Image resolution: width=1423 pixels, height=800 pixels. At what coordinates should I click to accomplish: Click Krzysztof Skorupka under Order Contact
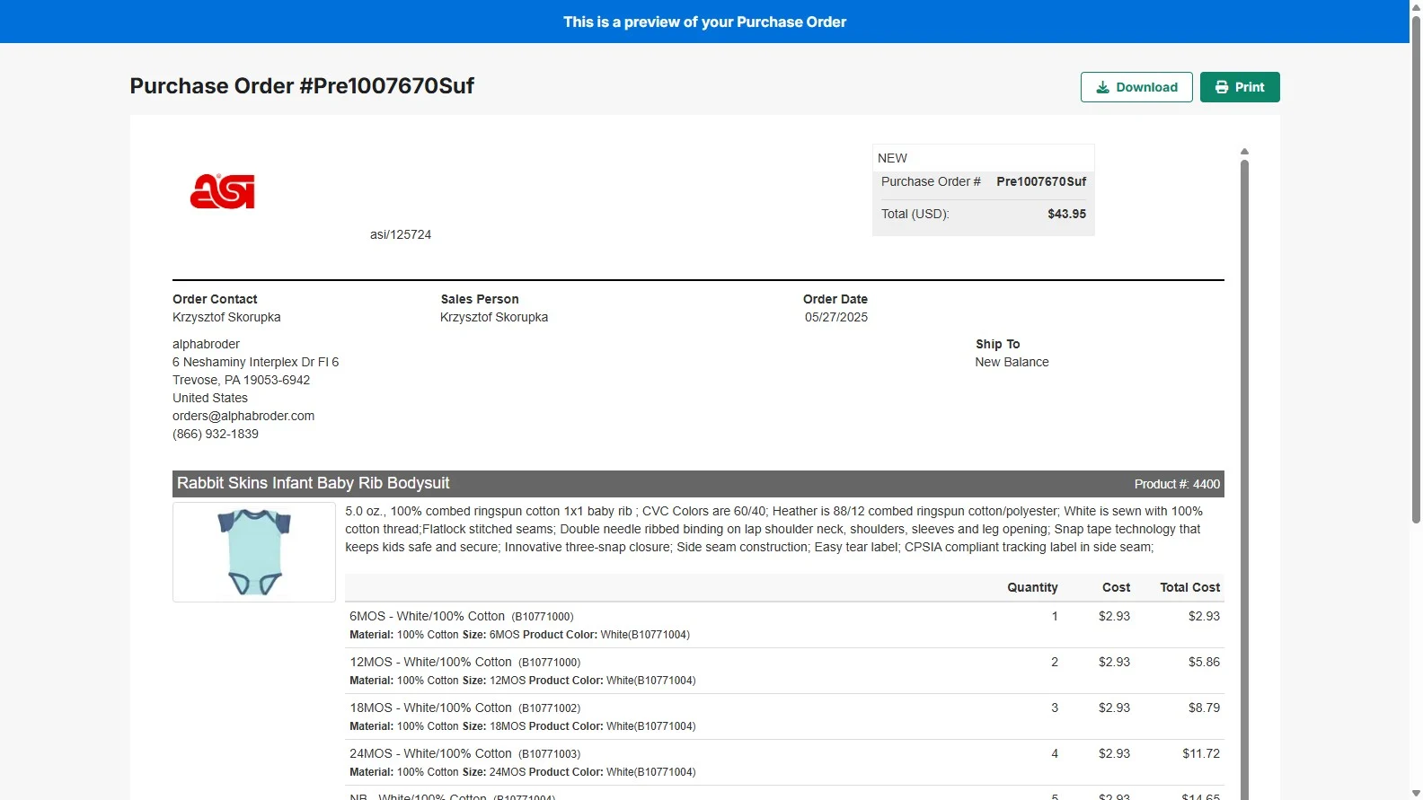point(226,317)
